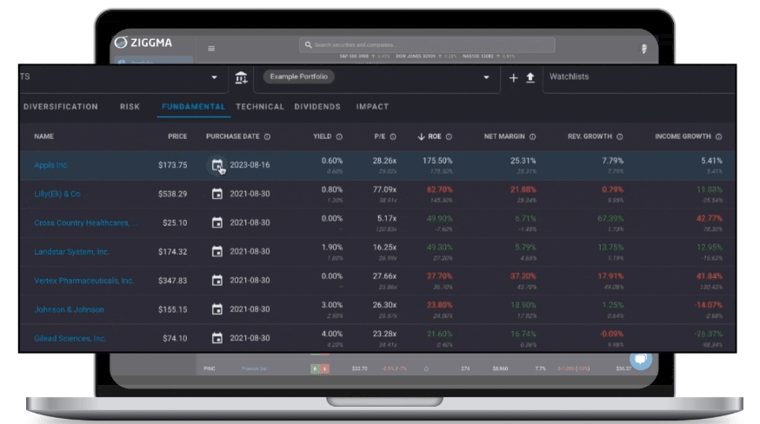Click the calendar icon in Lilly(Eli) row

tap(217, 194)
